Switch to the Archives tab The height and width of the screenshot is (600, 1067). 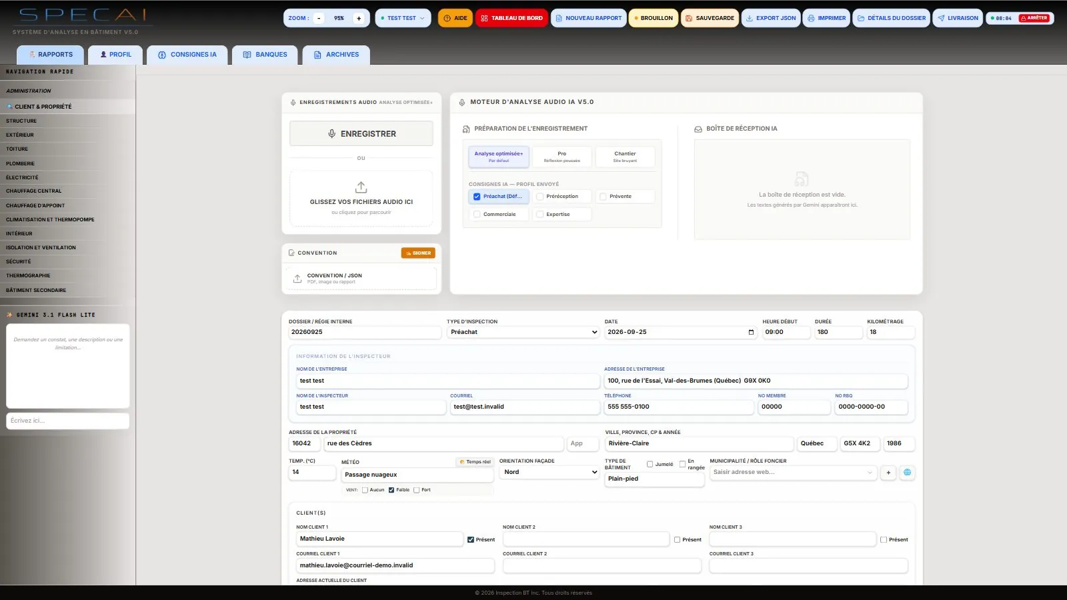pos(336,55)
